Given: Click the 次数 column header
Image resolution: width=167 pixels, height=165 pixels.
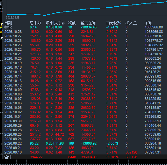Looking at the screenshot, I should pyautogui.click(x=72, y=23).
